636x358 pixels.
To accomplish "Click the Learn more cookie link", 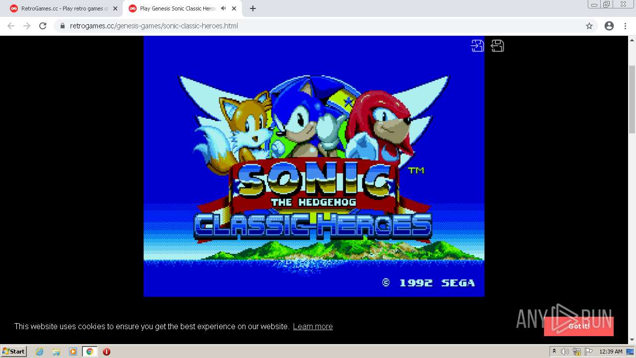I will pos(313,326).
